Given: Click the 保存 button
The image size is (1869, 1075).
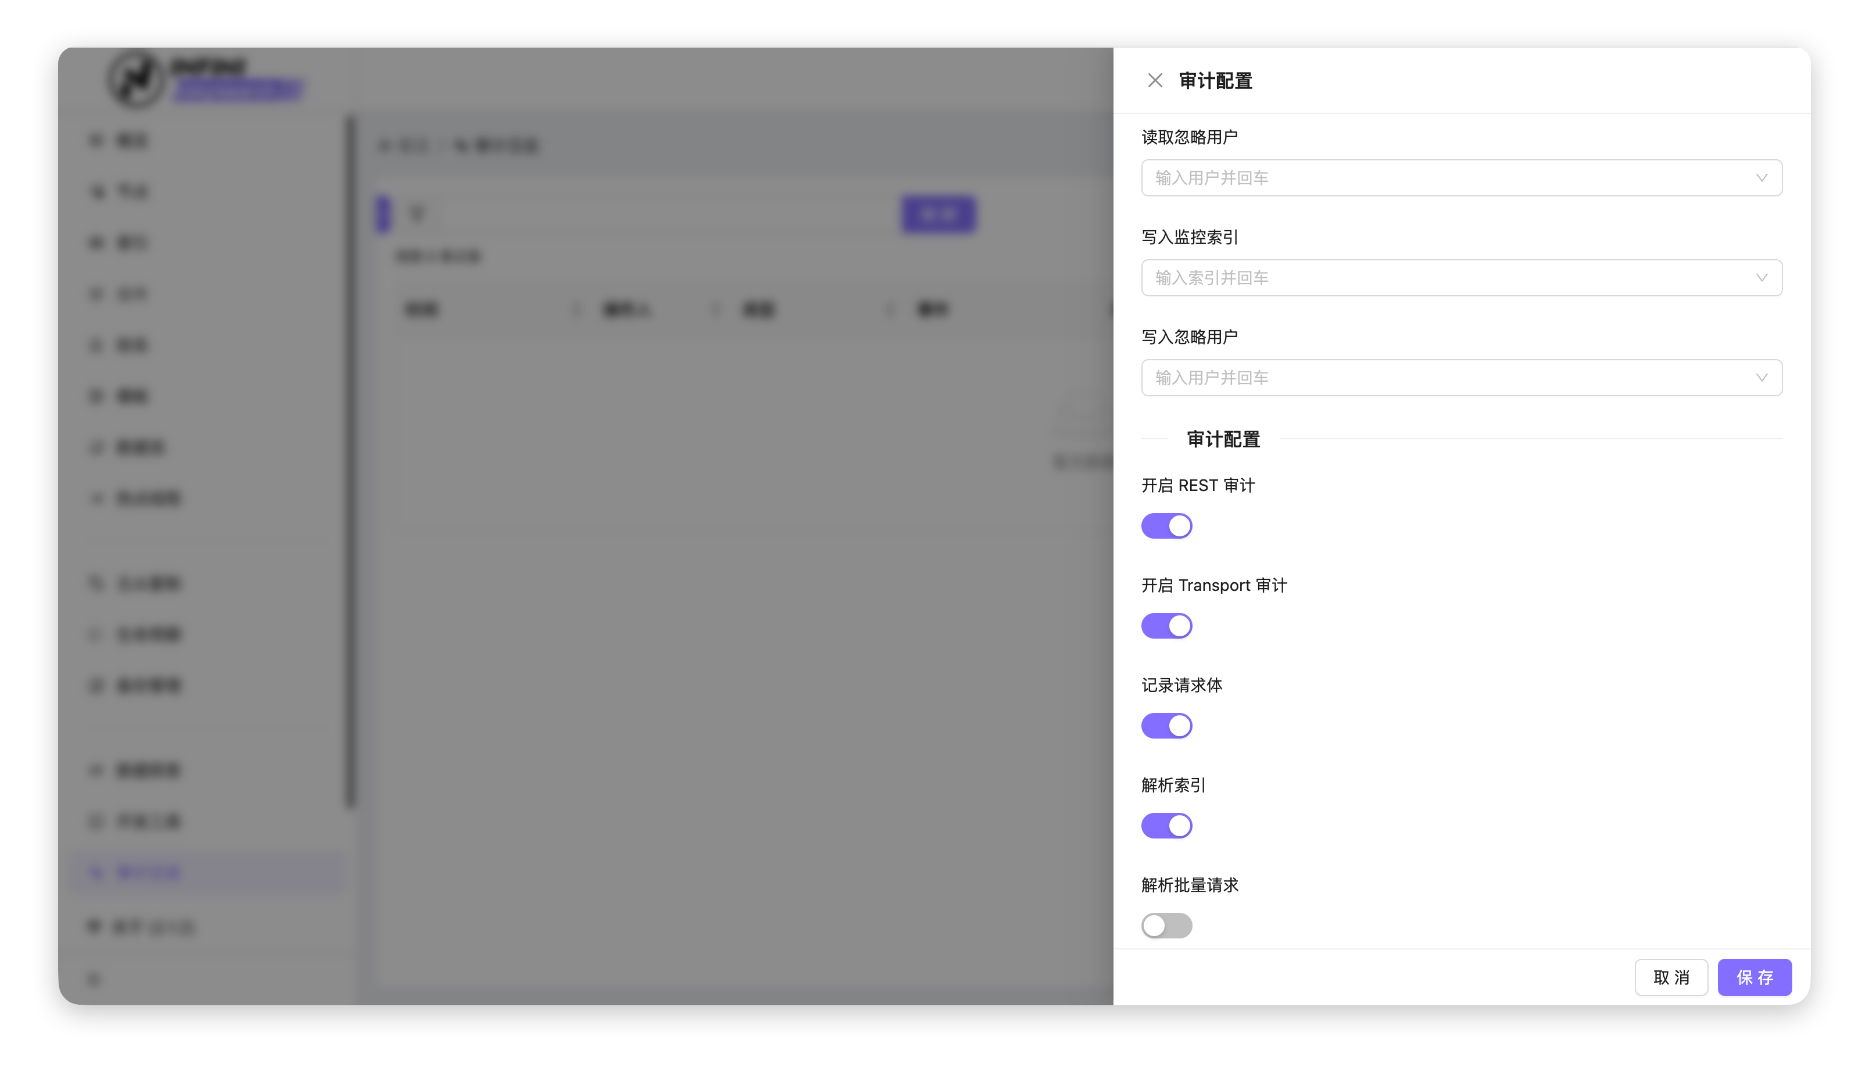Looking at the screenshot, I should tap(1755, 977).
